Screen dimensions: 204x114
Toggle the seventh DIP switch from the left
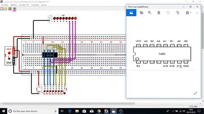pos(62,92)
